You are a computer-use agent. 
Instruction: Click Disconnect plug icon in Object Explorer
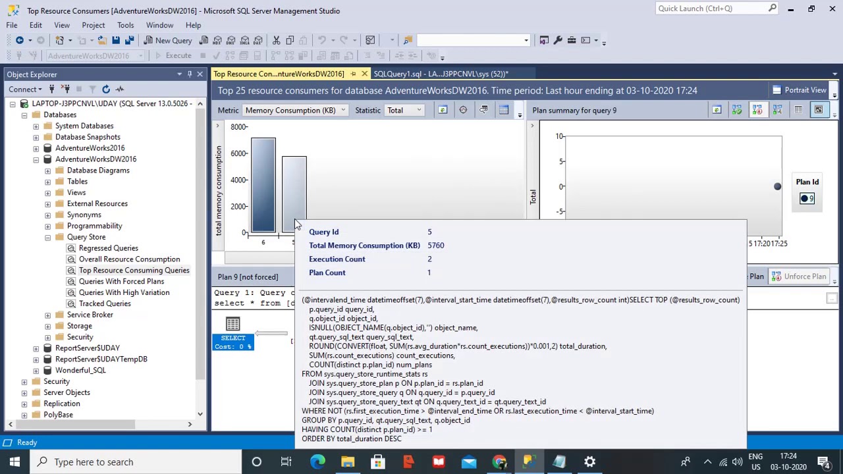click(65, 89)
